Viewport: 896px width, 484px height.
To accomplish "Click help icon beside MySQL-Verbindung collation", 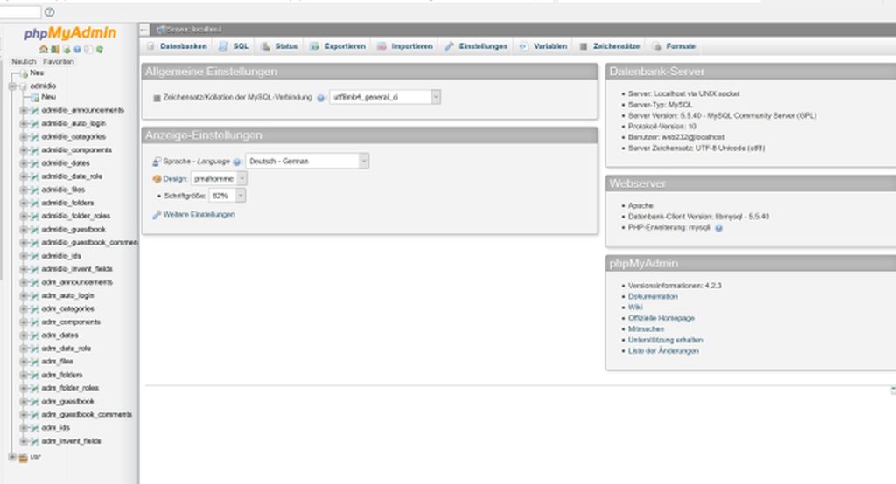I will (x=320, y=98).
